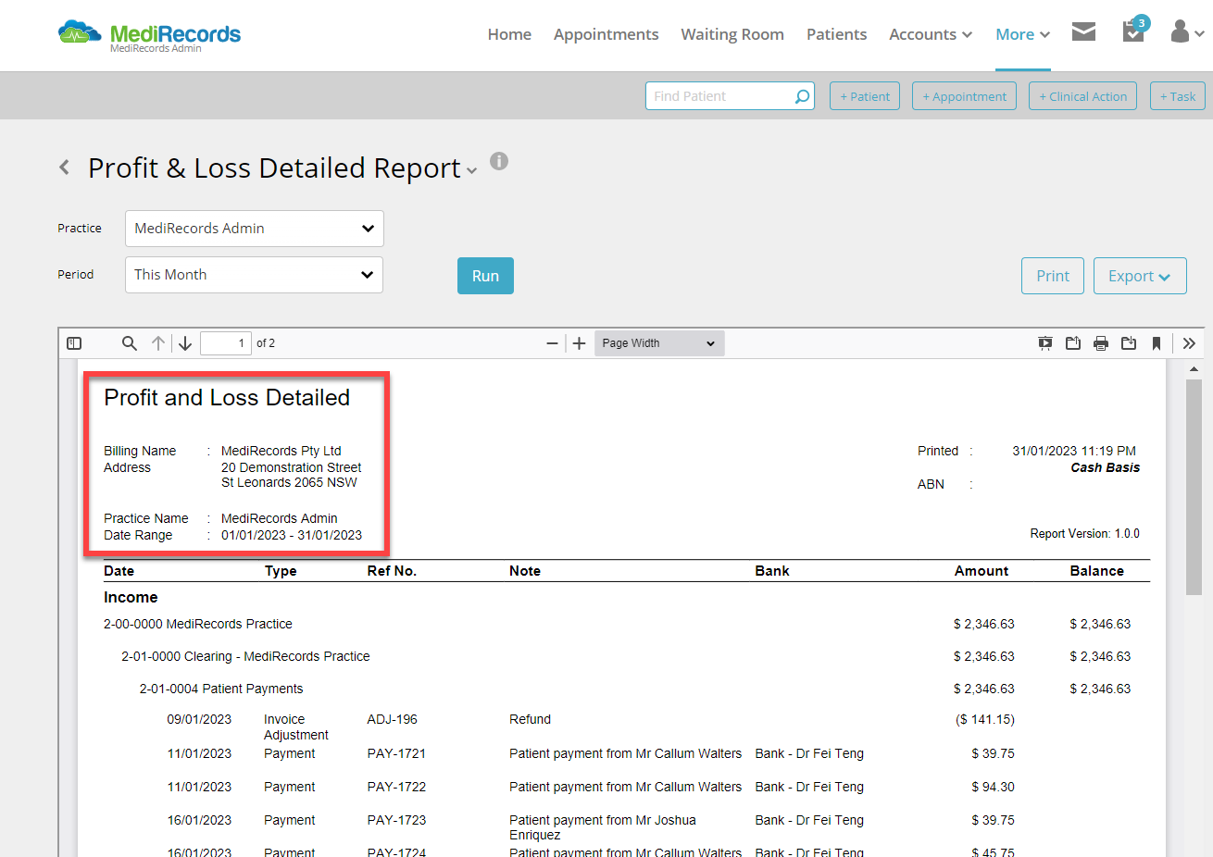The height and width of the screenshot is (857, 1213).
Task: Zoom in with the plus icon
Action: tap(579, 343)
